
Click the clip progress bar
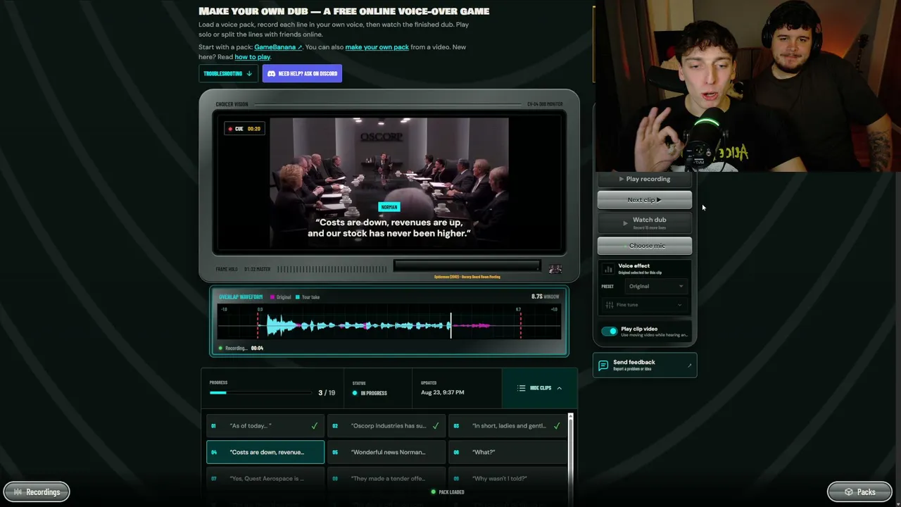tap(260, 393)
